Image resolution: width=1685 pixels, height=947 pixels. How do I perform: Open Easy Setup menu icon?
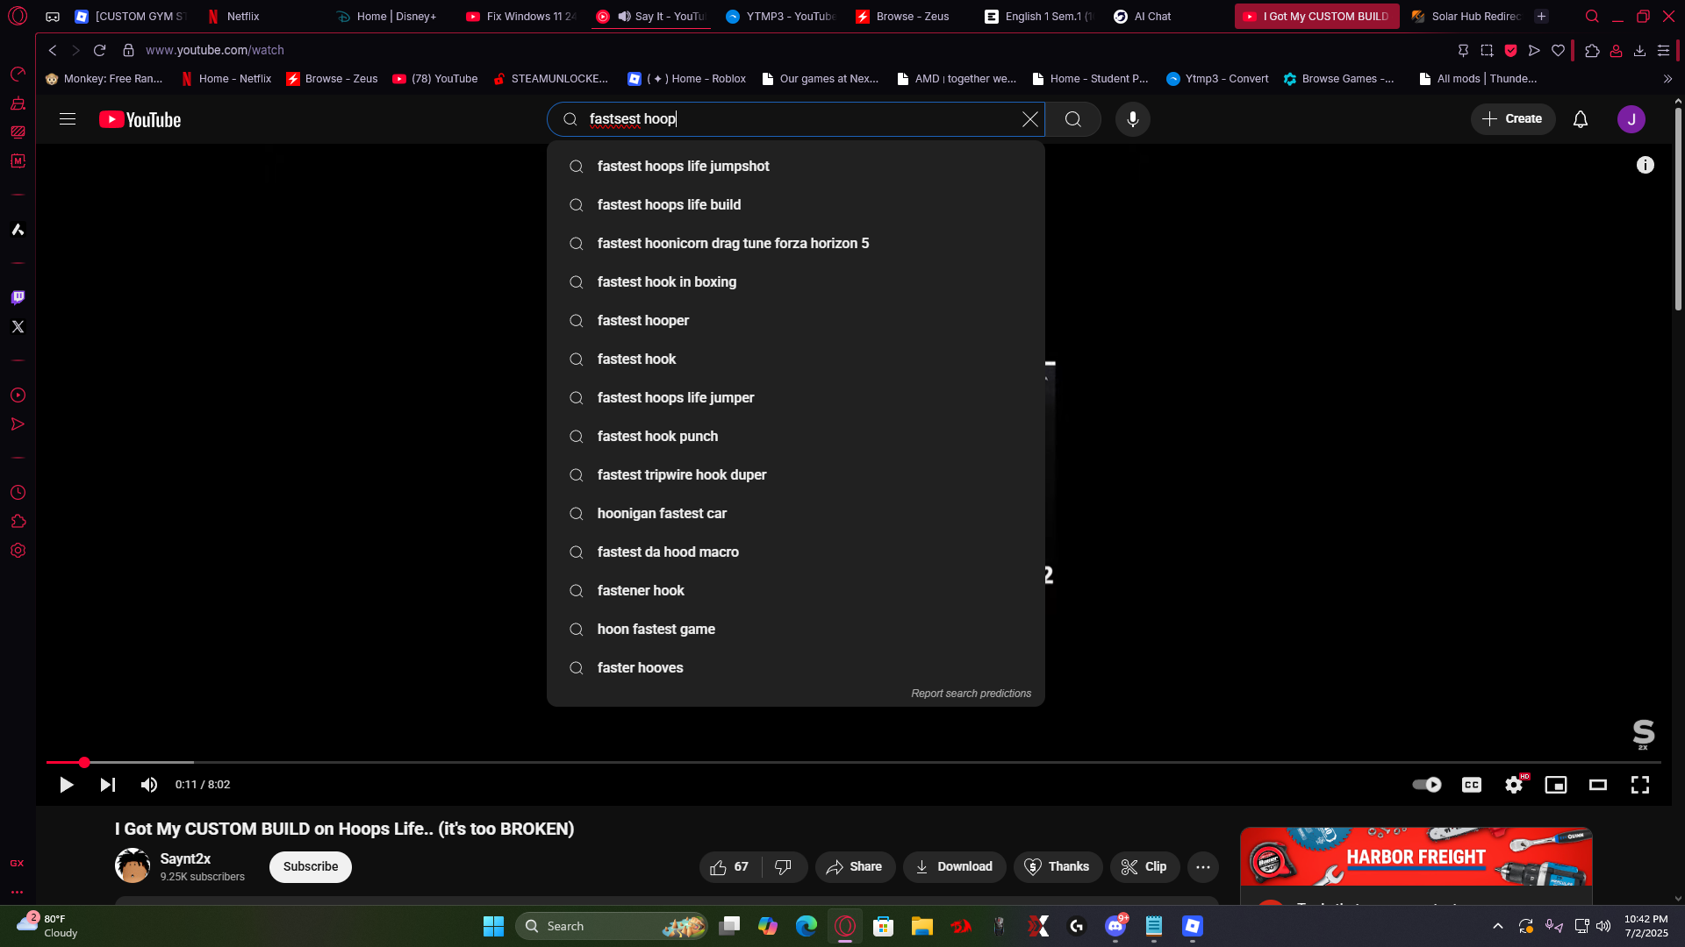[1663, 51]
